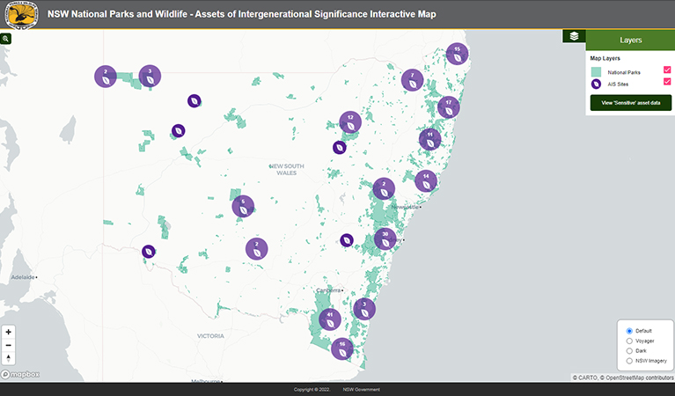
Task: Open the 2-site cluster near Newcastle
Action: (x=384, y=189)
